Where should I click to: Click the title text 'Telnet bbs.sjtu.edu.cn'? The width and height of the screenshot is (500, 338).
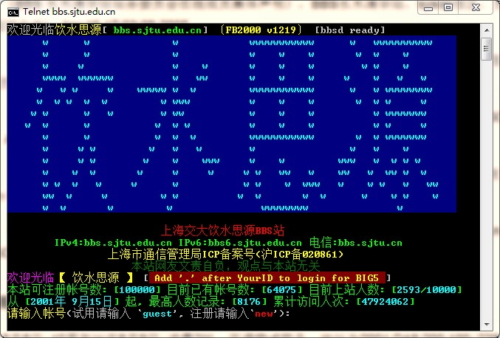click(x=69, y=12)
